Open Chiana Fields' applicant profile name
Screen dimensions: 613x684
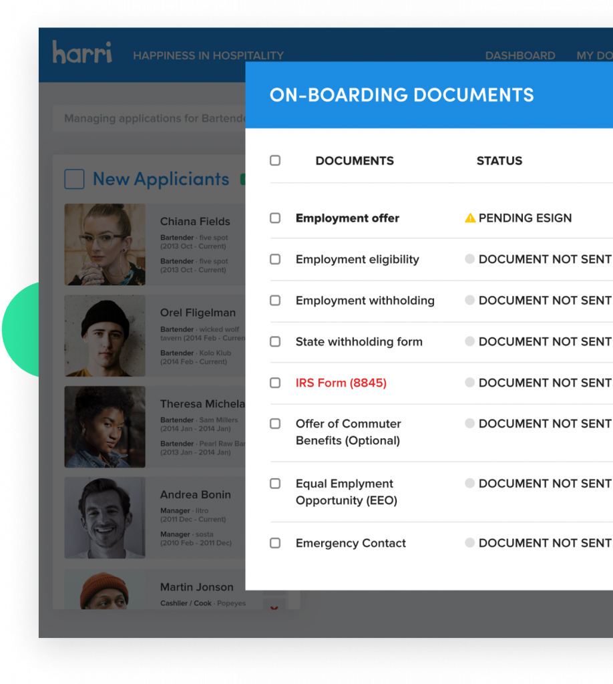[195, 221]
